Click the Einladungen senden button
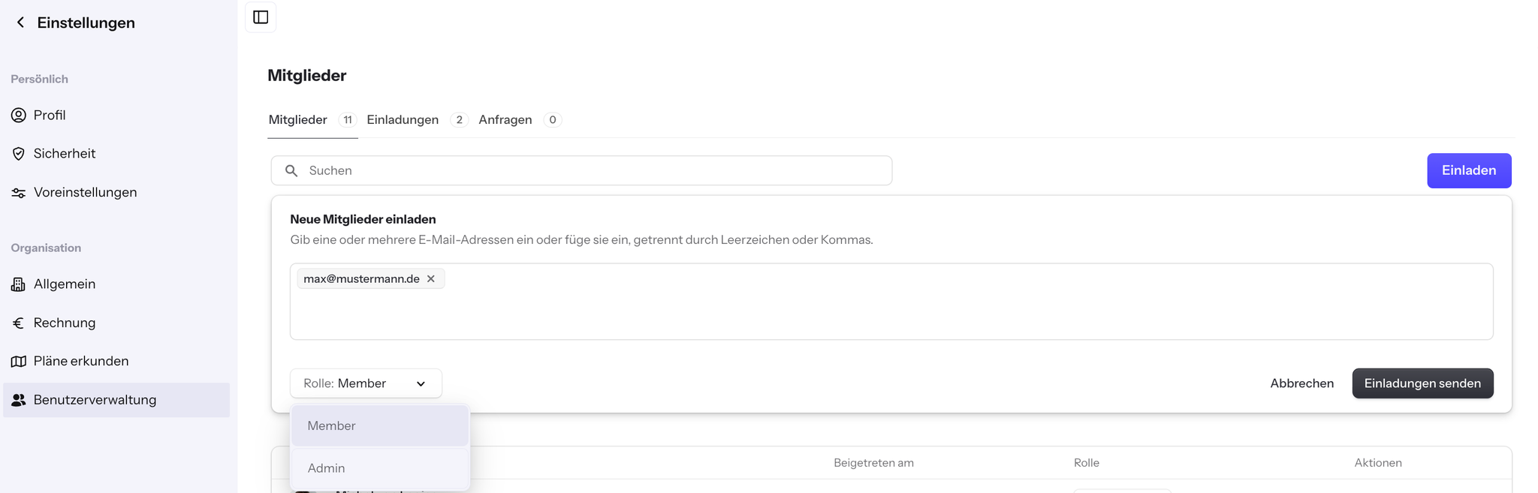The width and height of the screenshot is (1538, 493). point(1422,383)
